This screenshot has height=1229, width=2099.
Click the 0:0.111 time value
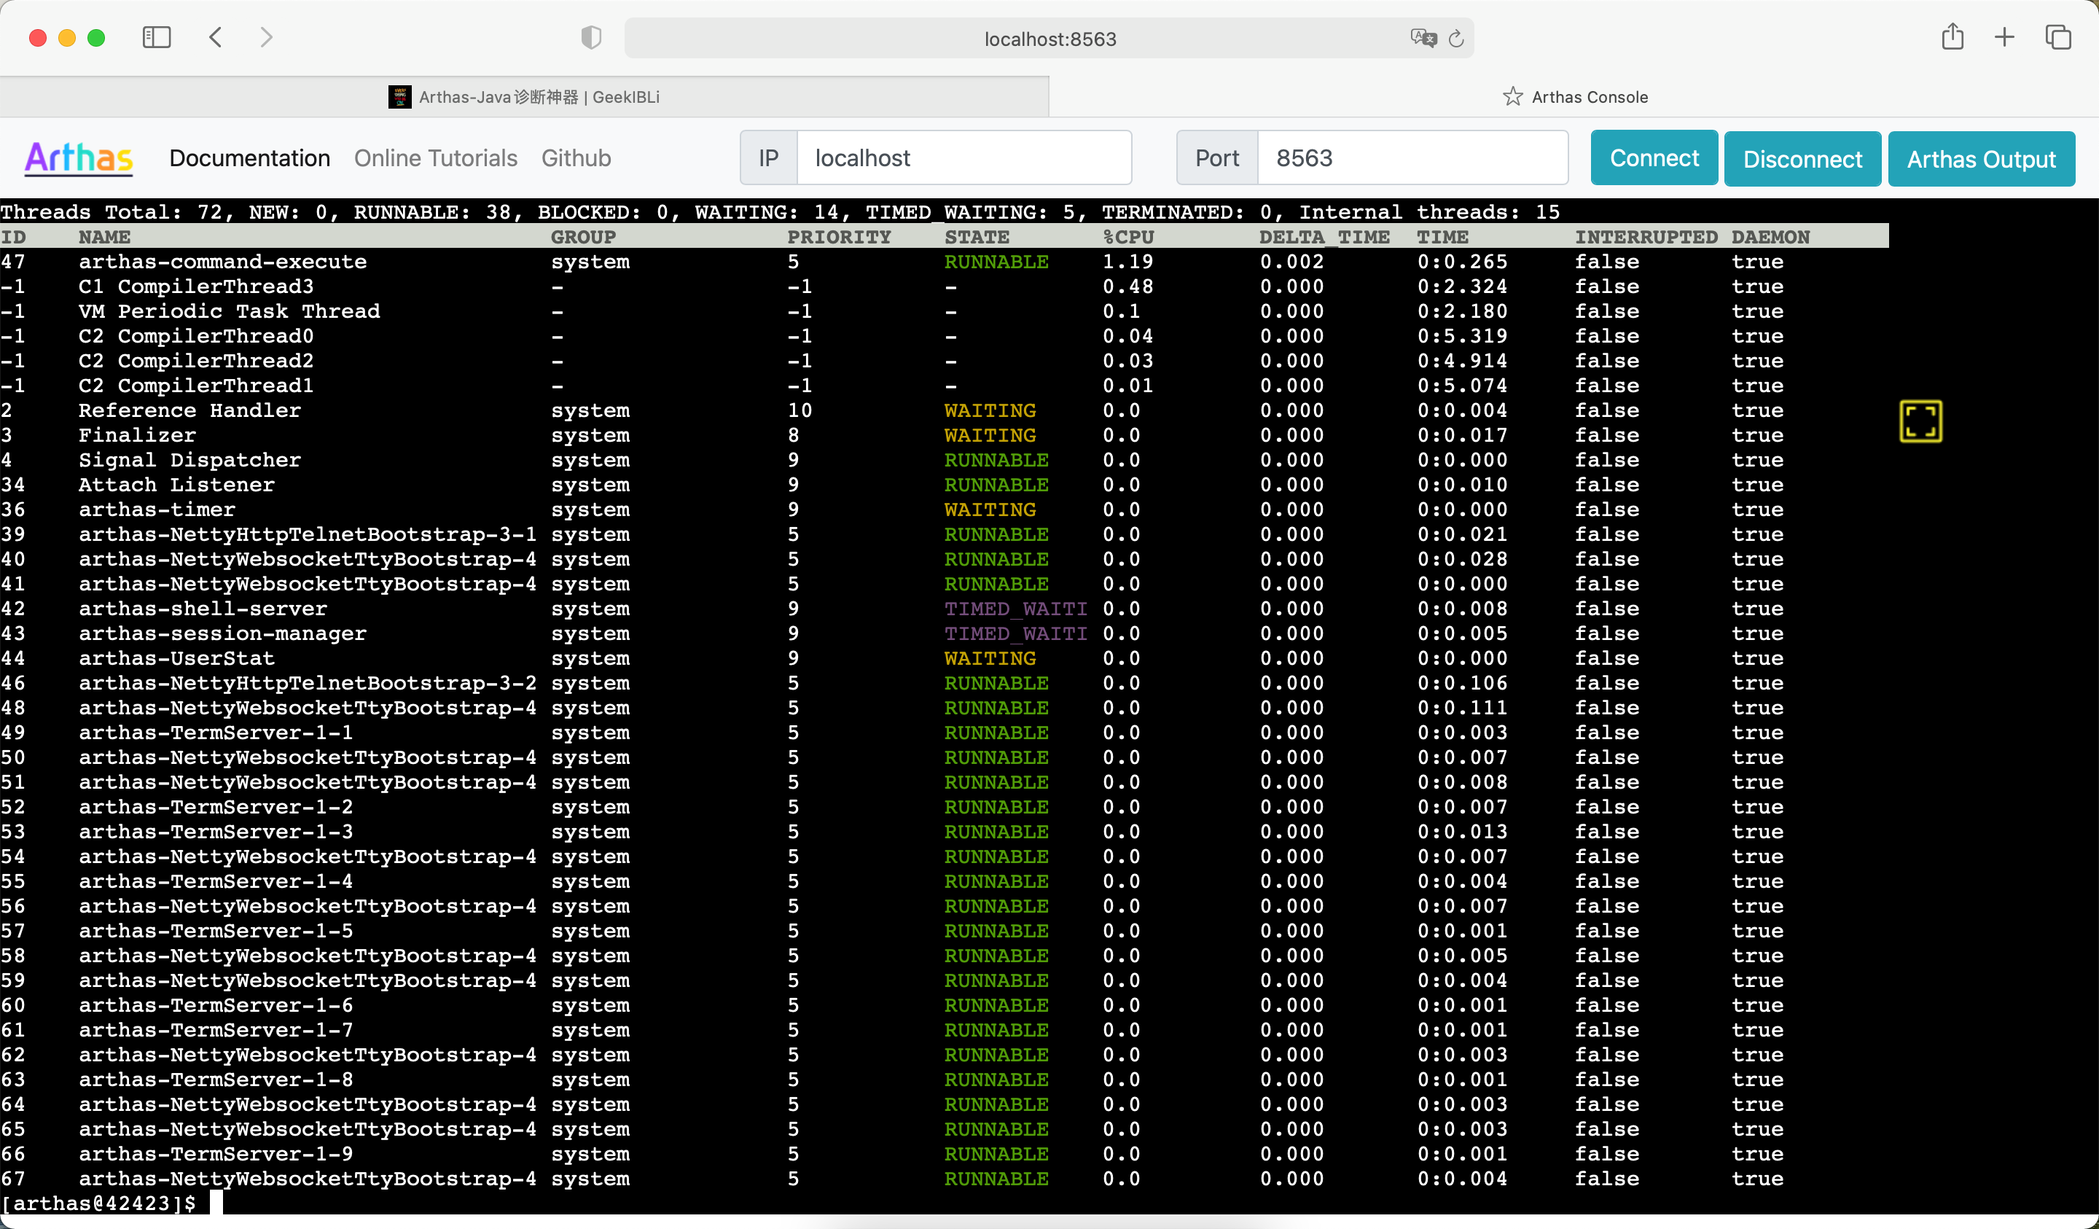(1462, 709)
